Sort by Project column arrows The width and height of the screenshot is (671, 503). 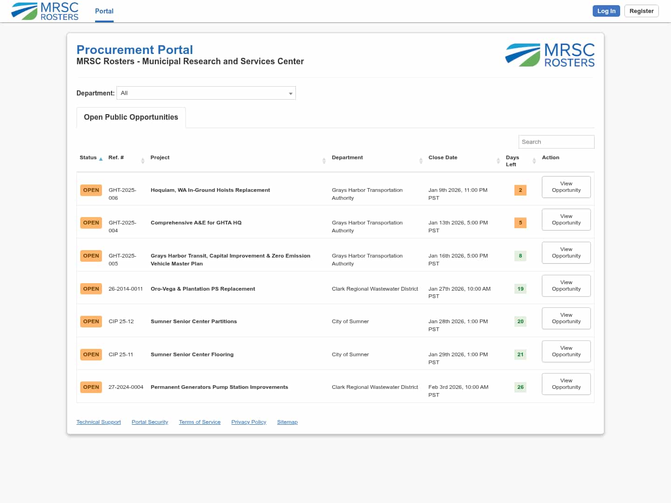324,161
